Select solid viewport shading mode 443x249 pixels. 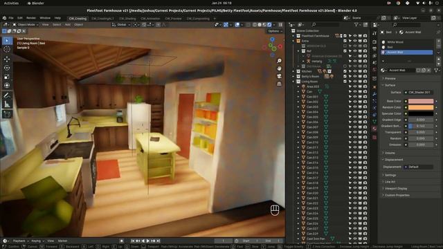point(260,25)
